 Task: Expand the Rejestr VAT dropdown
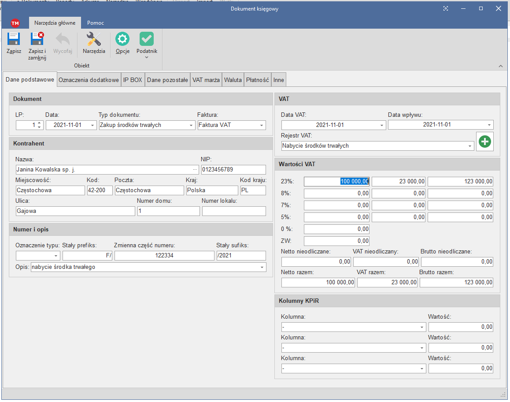[470, 146]
